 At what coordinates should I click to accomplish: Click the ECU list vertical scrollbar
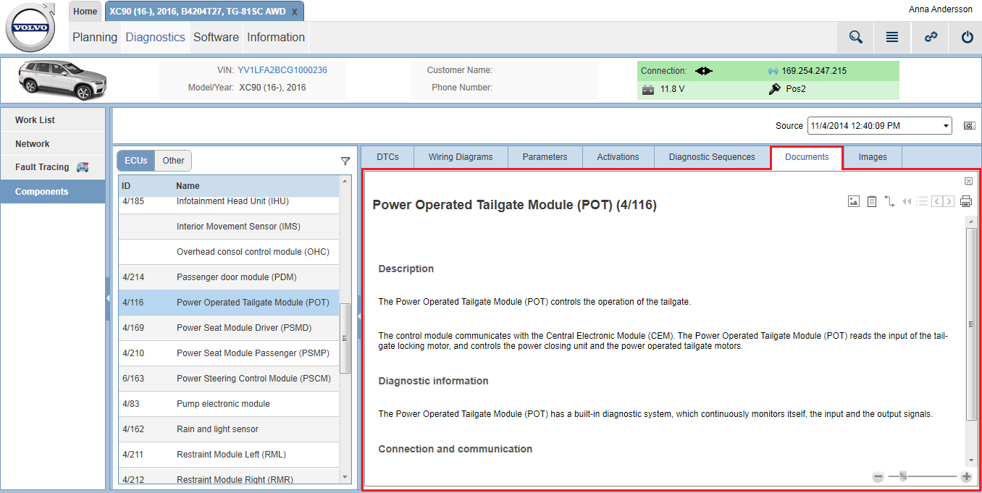(x=345, y=337)
